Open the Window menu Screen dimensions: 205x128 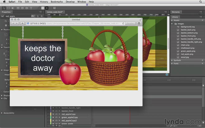tap(82, 2)
